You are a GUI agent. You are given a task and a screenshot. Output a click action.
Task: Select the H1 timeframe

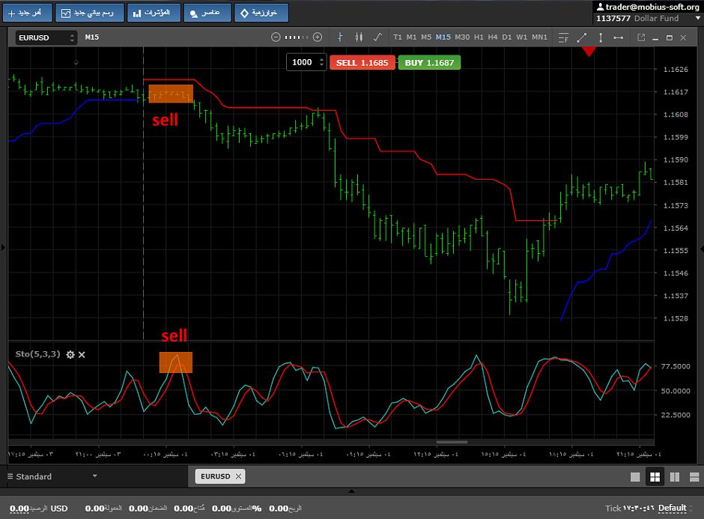tap(479, 37)
